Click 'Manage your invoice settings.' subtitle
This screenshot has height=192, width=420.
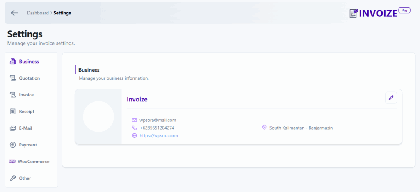pyautogui.click(x=41, y=43)
